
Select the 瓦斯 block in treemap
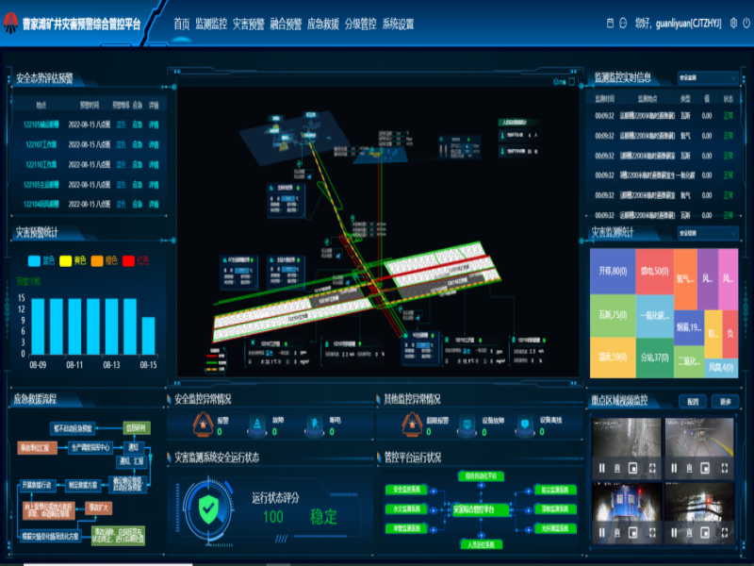(612, 315)
